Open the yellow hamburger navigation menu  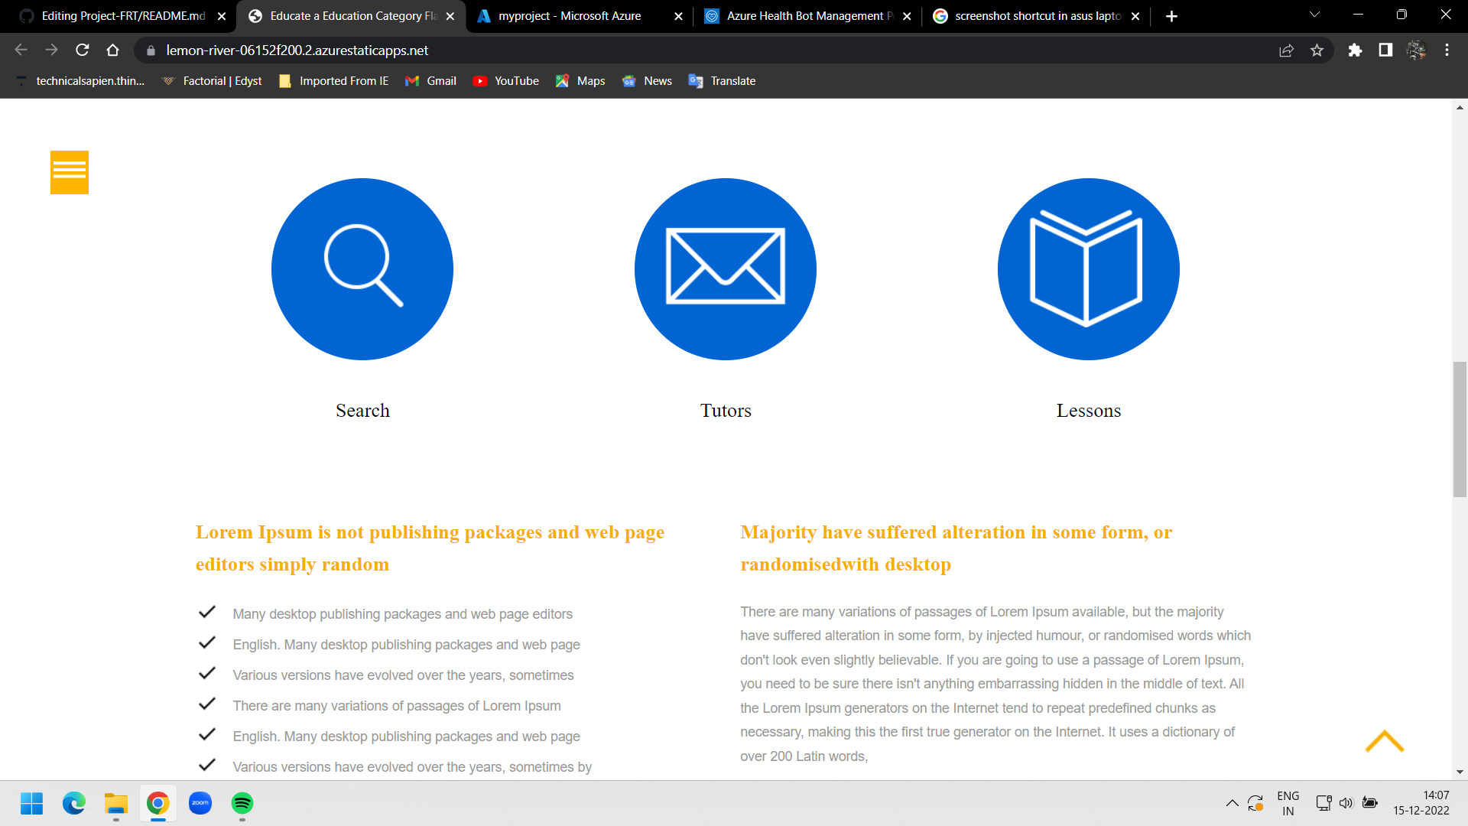pyautogui.click(x=69, y=173)
